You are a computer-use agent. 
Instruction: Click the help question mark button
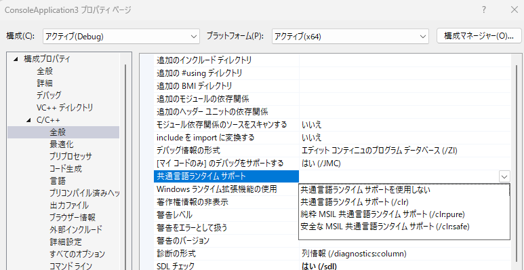pyautogui.click(x=483, y=9)
